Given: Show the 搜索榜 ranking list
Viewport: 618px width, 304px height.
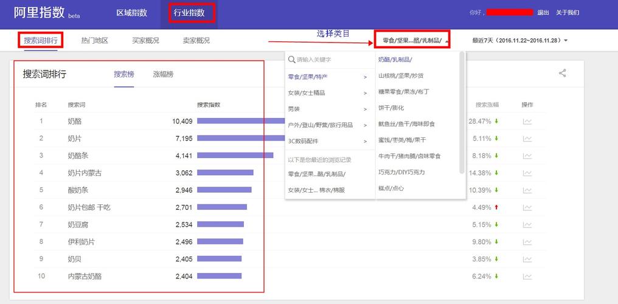Looking at the screenshot, I should [124, 74].
